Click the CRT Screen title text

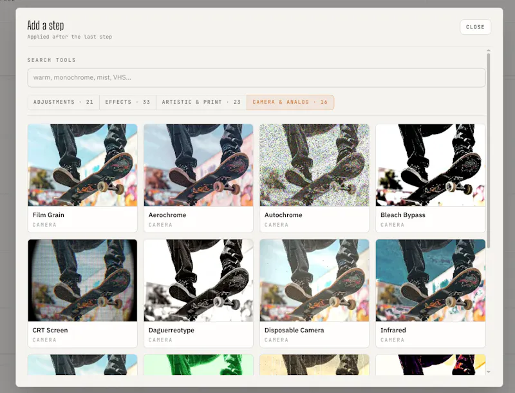[50, 331]
